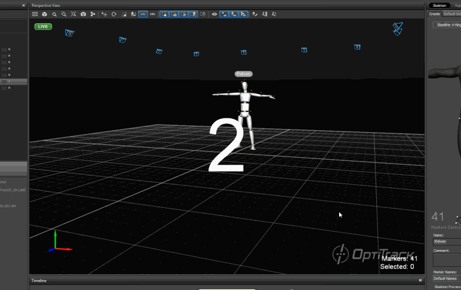Select the scale tool
The width and height of the screenshot is (461, 290).
pos(124,14)
